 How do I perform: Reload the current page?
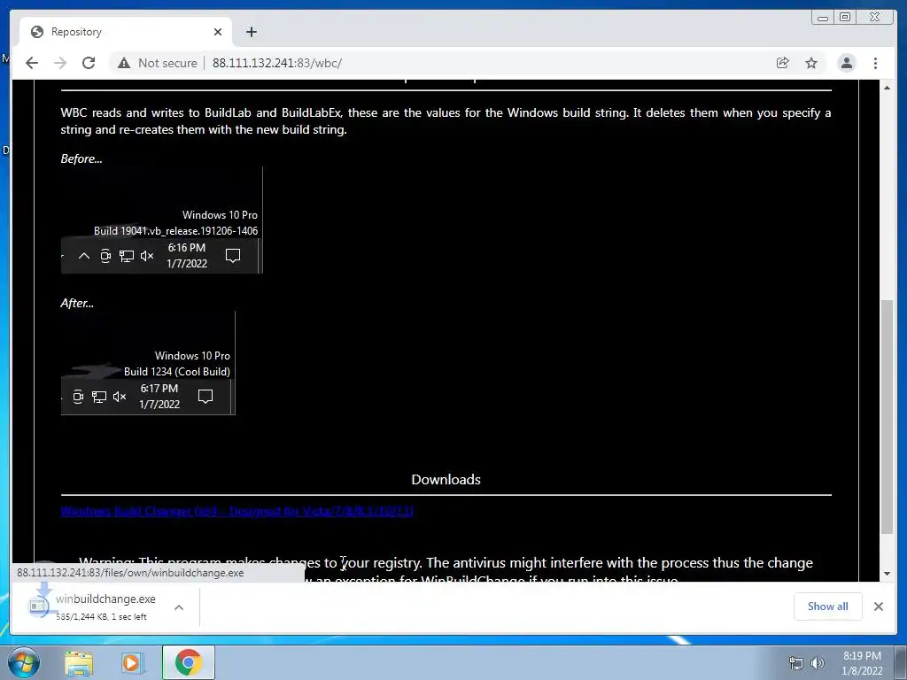(89, 63)
